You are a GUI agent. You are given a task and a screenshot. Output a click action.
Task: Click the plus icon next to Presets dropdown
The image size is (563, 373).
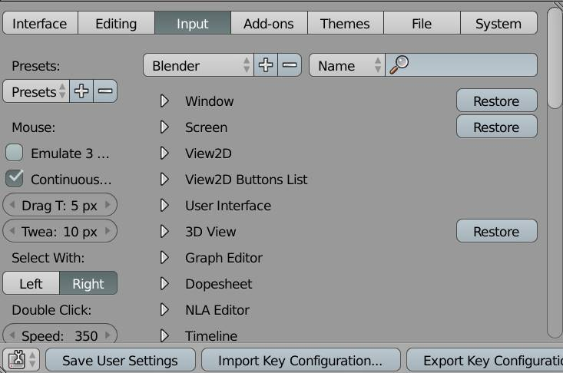pyautogui.click(x=81, y=92)
